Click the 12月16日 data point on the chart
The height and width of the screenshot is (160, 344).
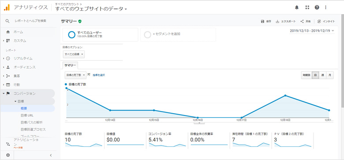[198, 118]
